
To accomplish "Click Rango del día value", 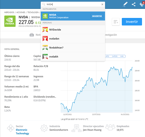I will pyautogui.click(x=12, y=70).
